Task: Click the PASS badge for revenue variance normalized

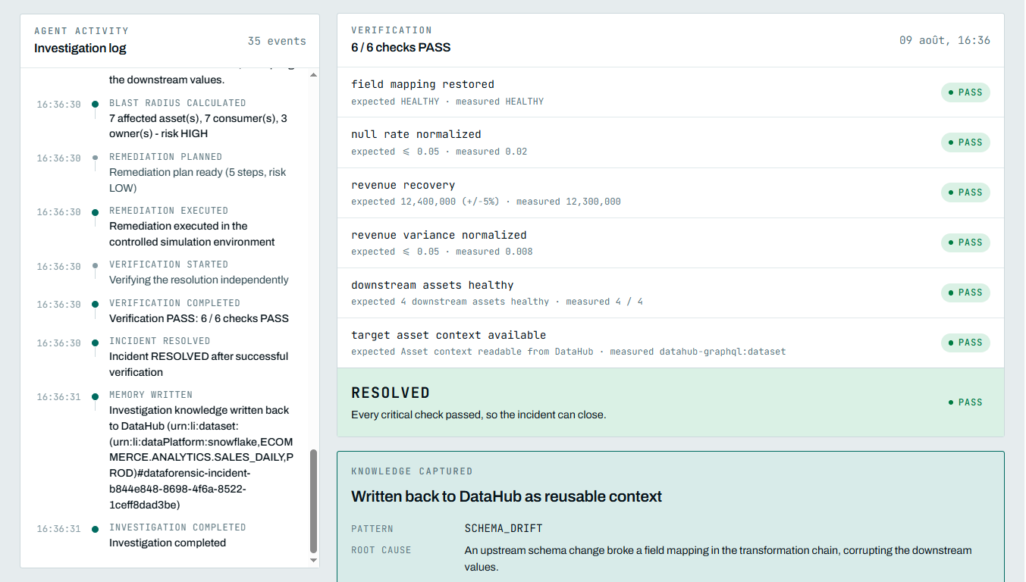Action: click(x=965, y=242)
